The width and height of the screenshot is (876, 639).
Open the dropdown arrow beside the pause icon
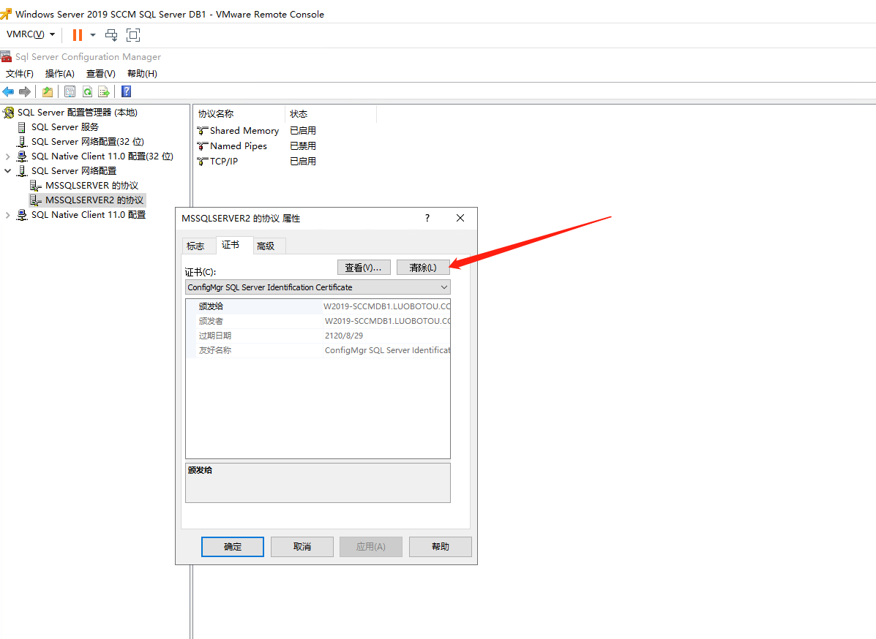(x=93, y=35)
